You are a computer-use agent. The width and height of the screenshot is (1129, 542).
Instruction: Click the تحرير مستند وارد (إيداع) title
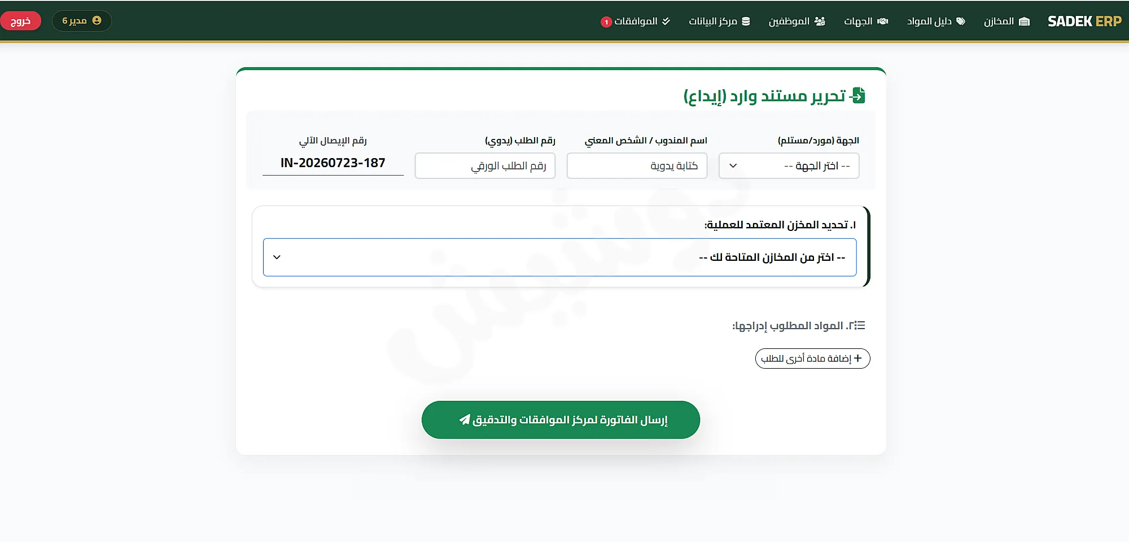pos(764,95)
